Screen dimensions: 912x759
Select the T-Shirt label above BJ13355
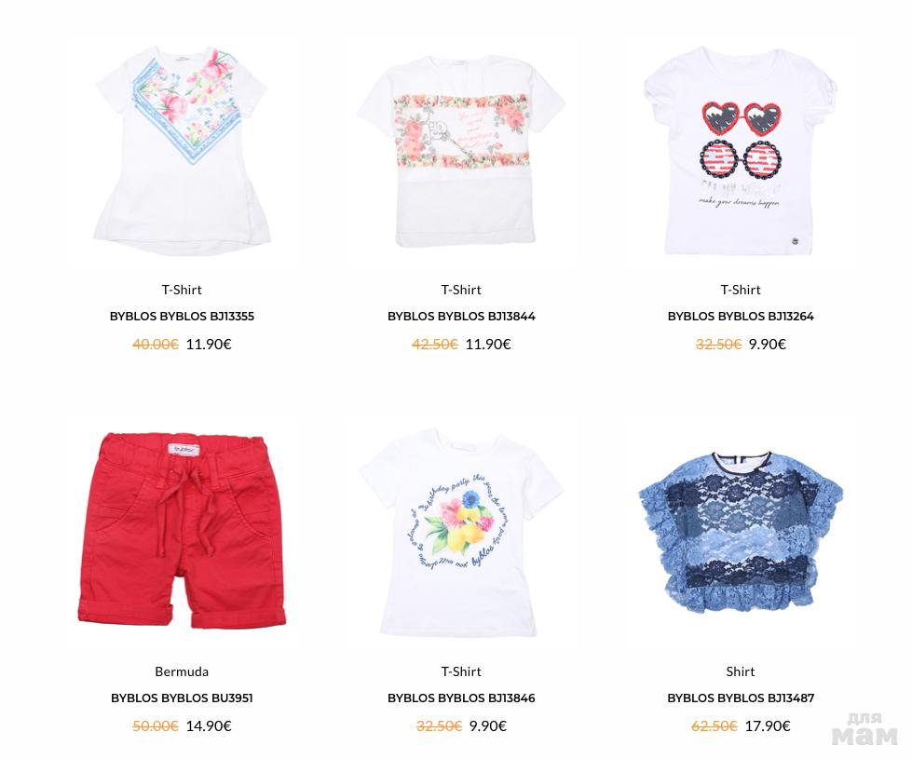182,290
